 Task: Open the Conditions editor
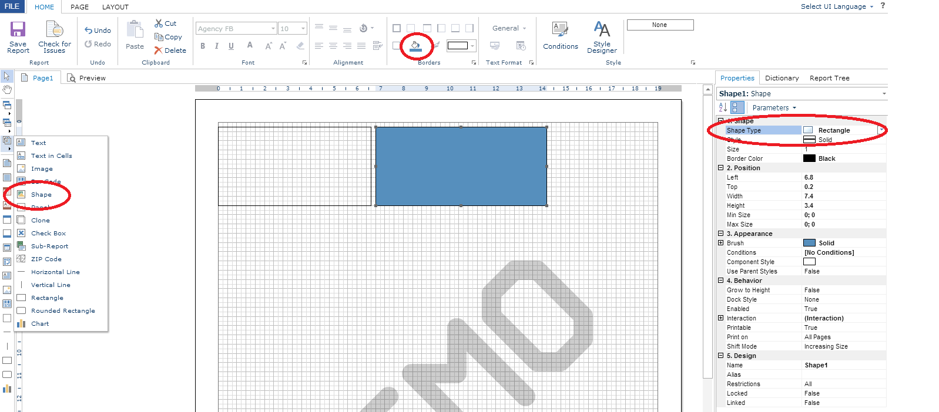(x=561, y=36)
